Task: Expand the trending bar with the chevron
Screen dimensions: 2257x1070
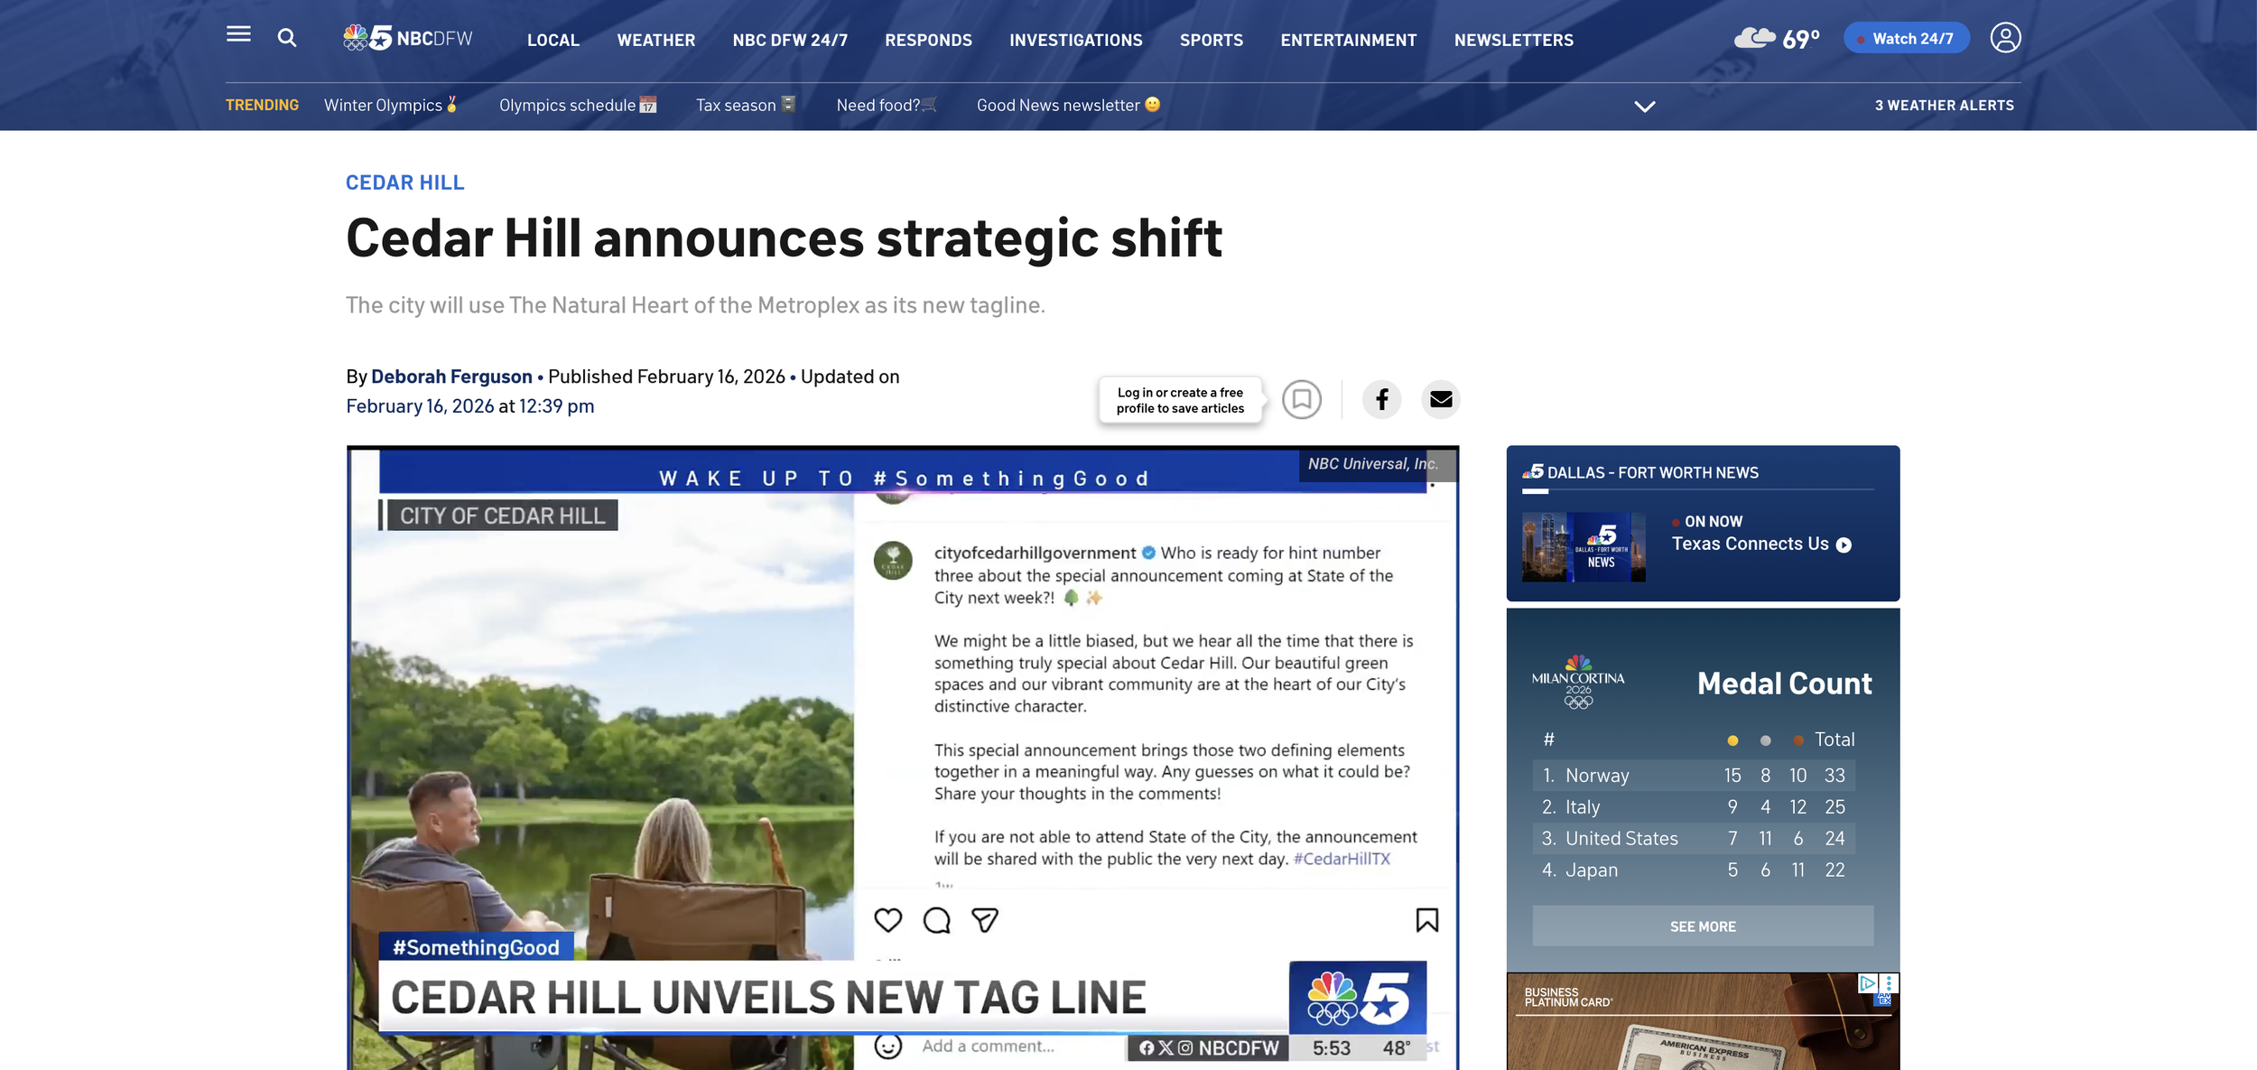Action: 1644,106
